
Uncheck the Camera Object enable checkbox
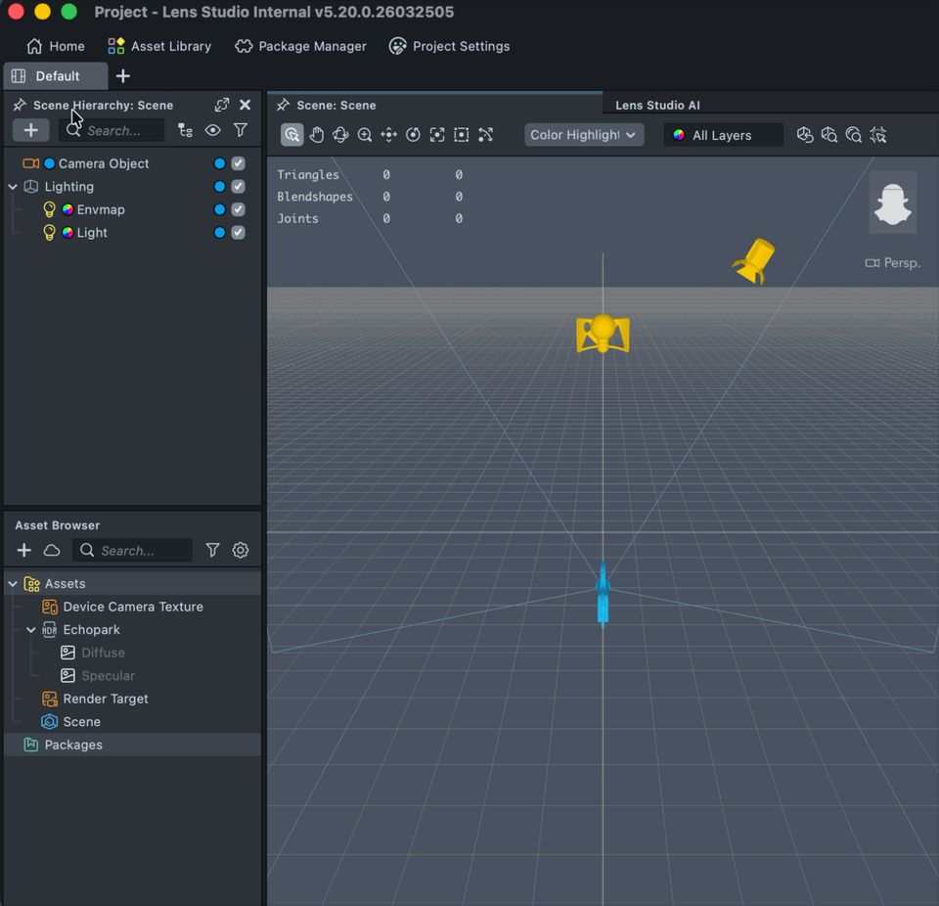[x=238, y=163]
